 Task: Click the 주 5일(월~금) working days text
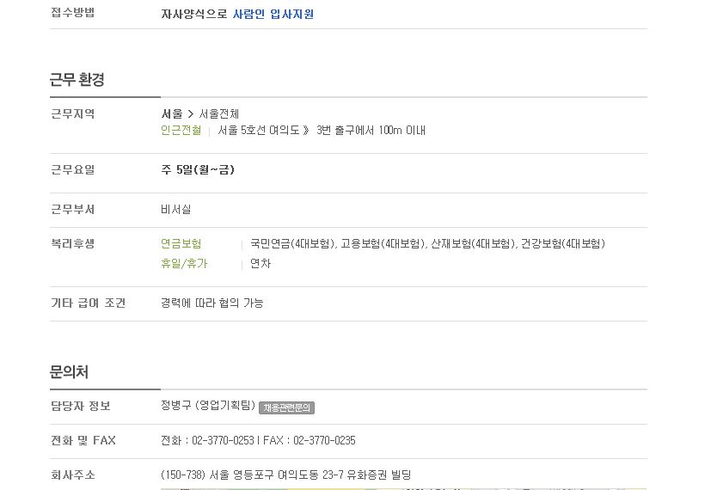coord(198,170)
